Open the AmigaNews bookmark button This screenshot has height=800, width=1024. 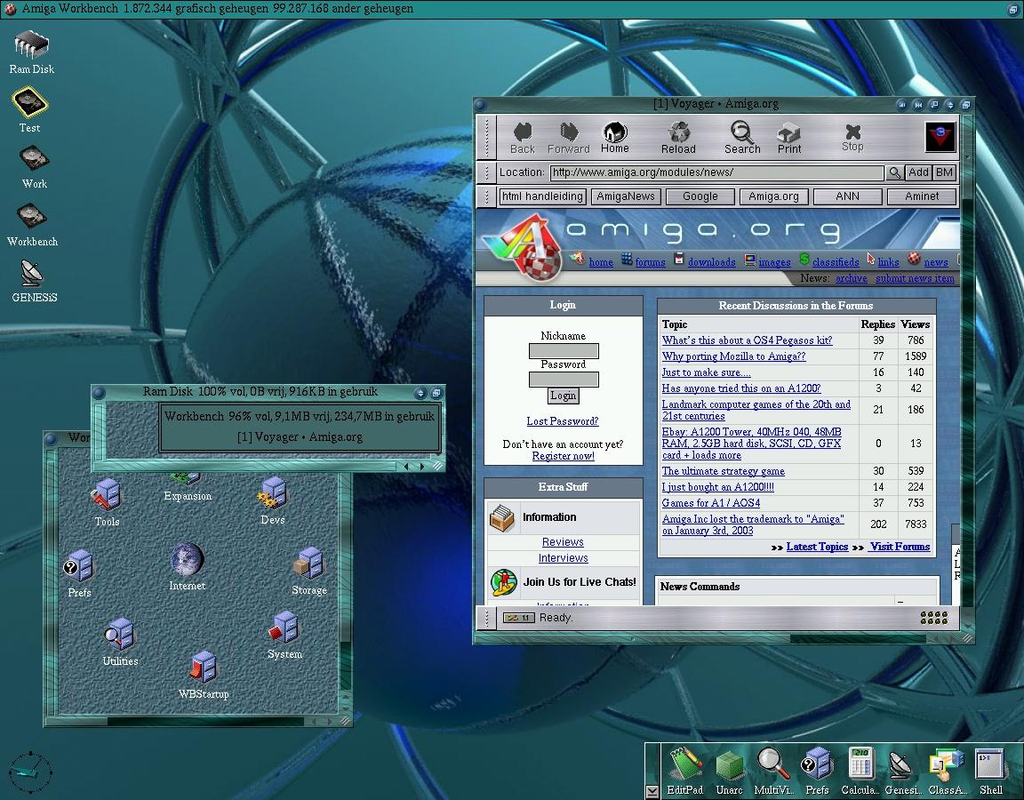626,196
